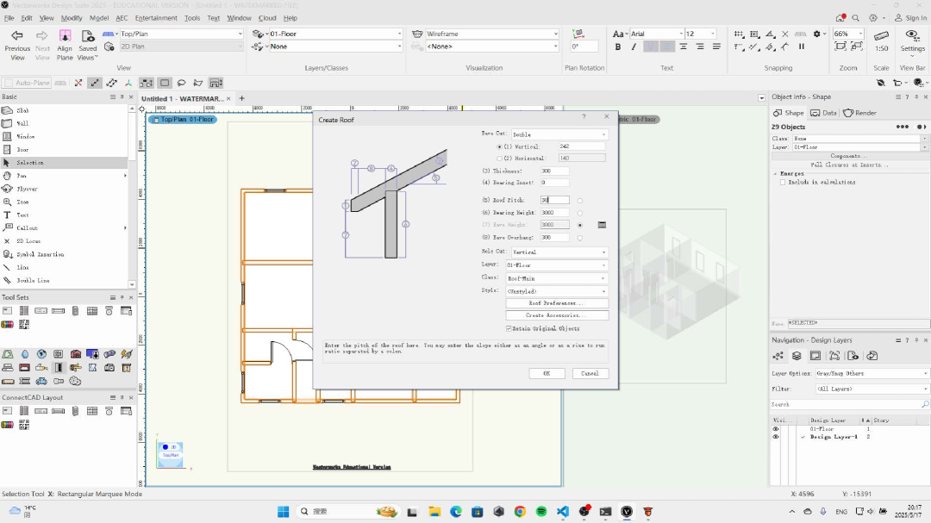The height and width of the screenshot is (523, 931).
Task: Expand the Class dropdown showing Roof-Main
Action: [x=557, y=278]
